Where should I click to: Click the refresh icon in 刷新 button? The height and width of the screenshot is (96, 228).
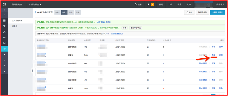187,13
